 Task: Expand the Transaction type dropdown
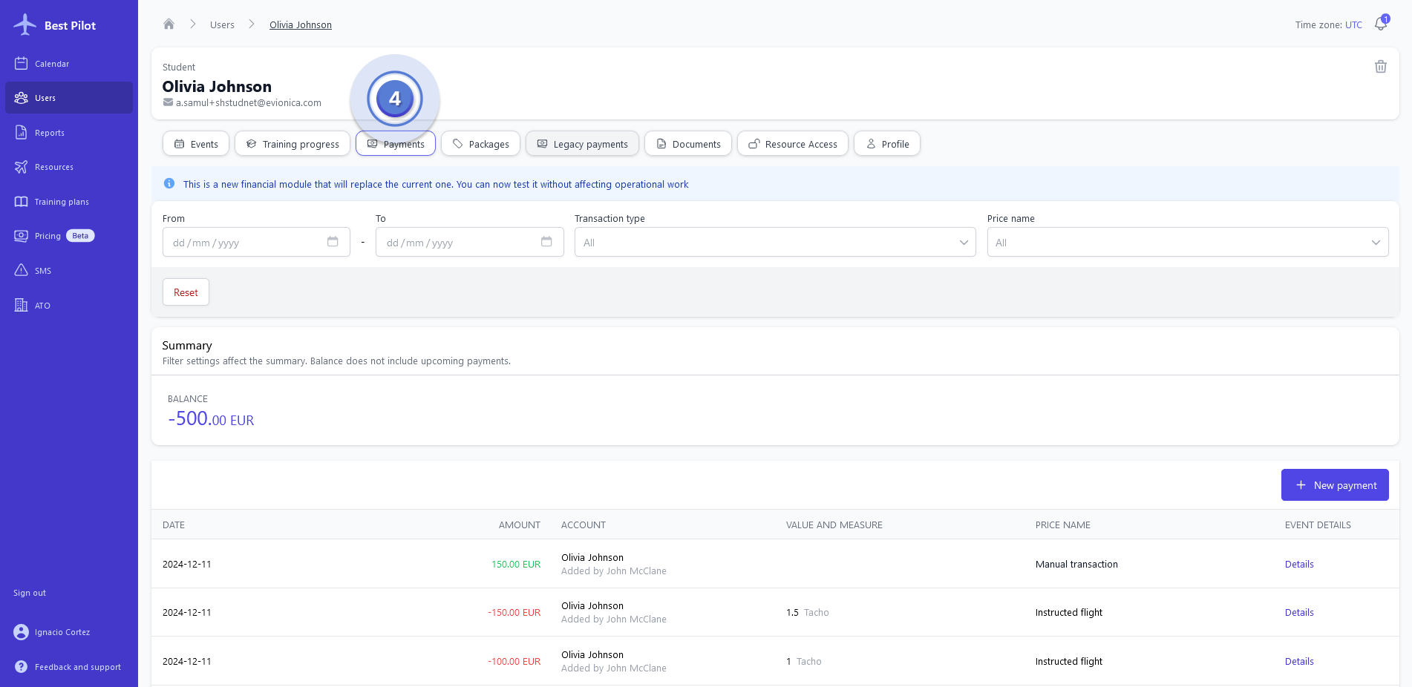pos(775,242)
